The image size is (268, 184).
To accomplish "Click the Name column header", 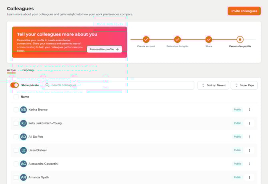I will pyautogui.click(x=25, y=97).
